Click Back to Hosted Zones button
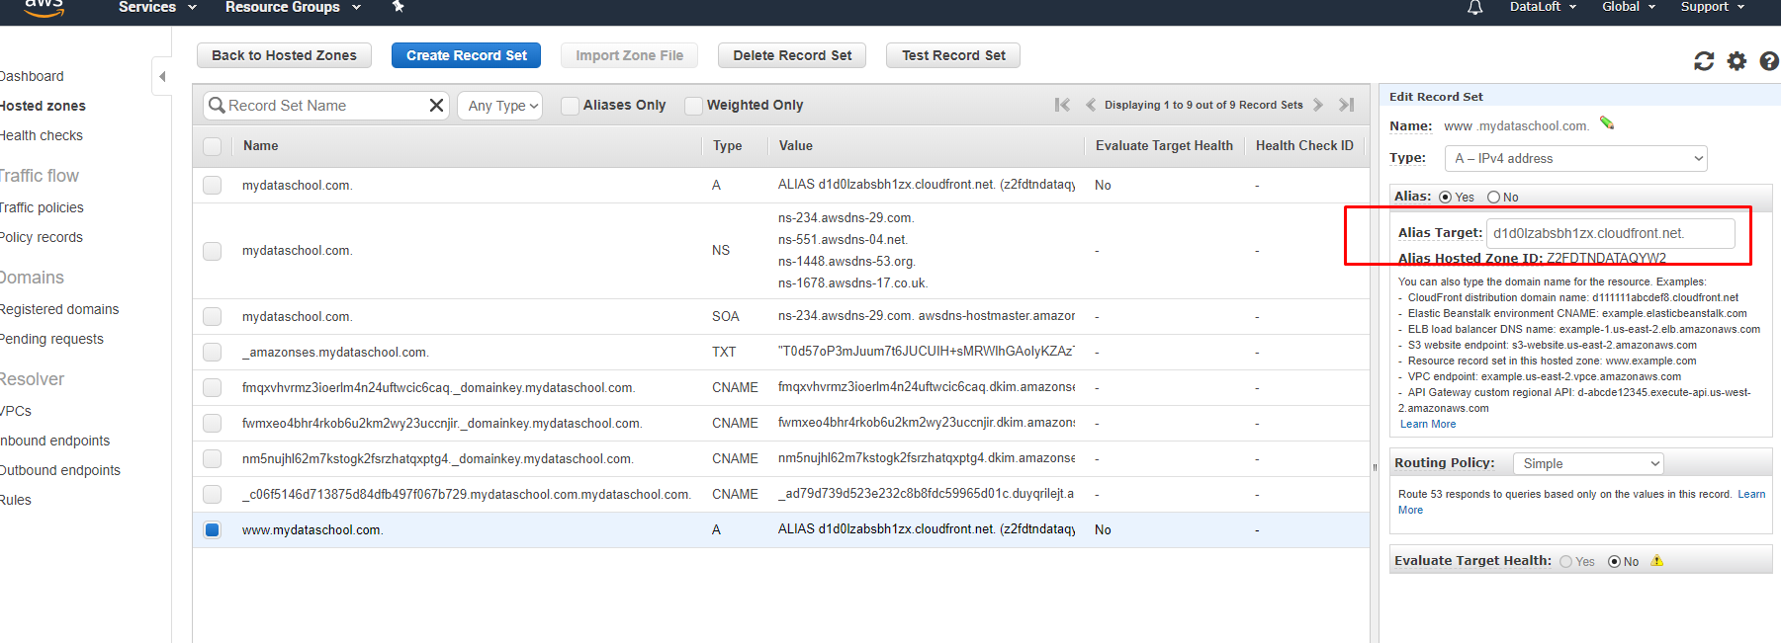Image resolution: width=1781 pixels, height=643 pixels. point(284,55)
